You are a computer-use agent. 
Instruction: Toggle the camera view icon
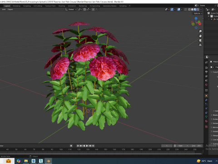[x=200, y=41]
